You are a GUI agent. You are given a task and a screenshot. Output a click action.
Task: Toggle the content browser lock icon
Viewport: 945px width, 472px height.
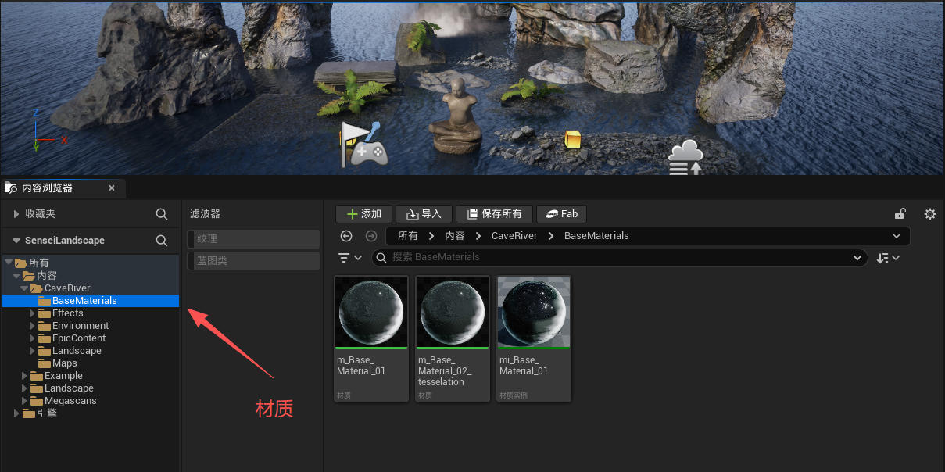(x=900, y=214)
